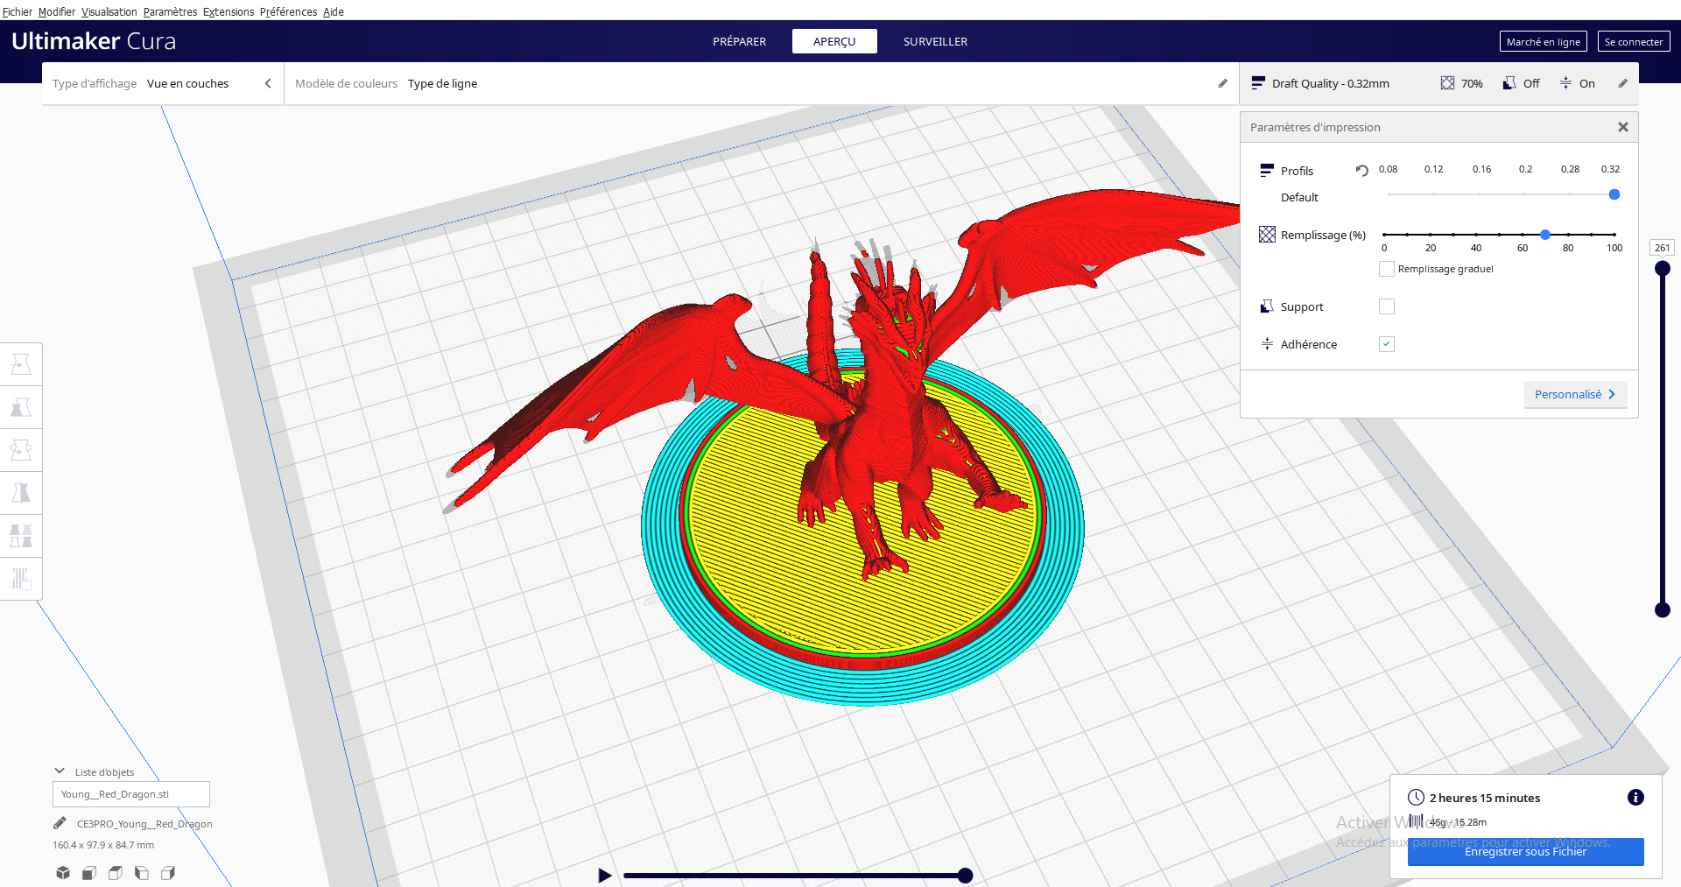Screen dimensions: 1681x887
Task: Click the simulation path slider handle
Action: click(965, 875)
